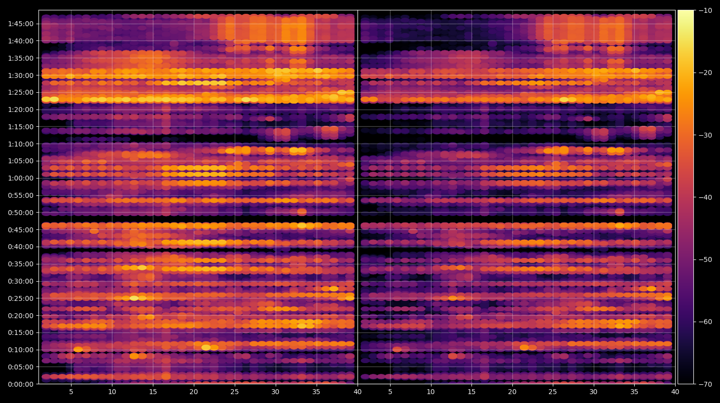The image size is (720, 403).
Task: Click the −50 colorbar scale label
Action: [706, 259]
